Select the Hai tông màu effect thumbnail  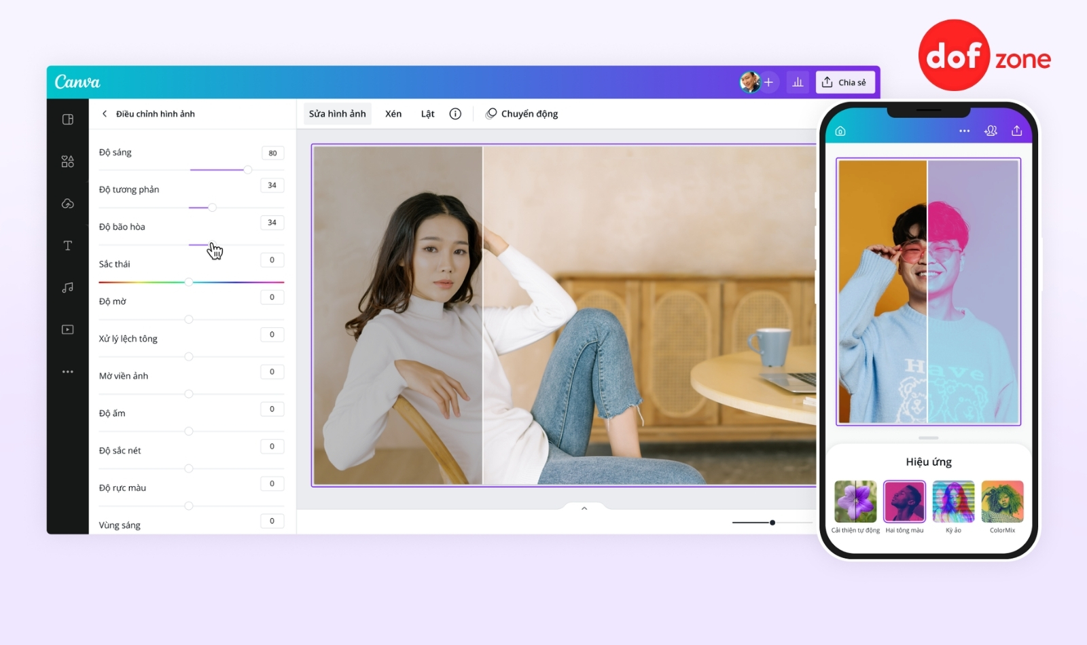pyautogui.click(x=904, y=502)
